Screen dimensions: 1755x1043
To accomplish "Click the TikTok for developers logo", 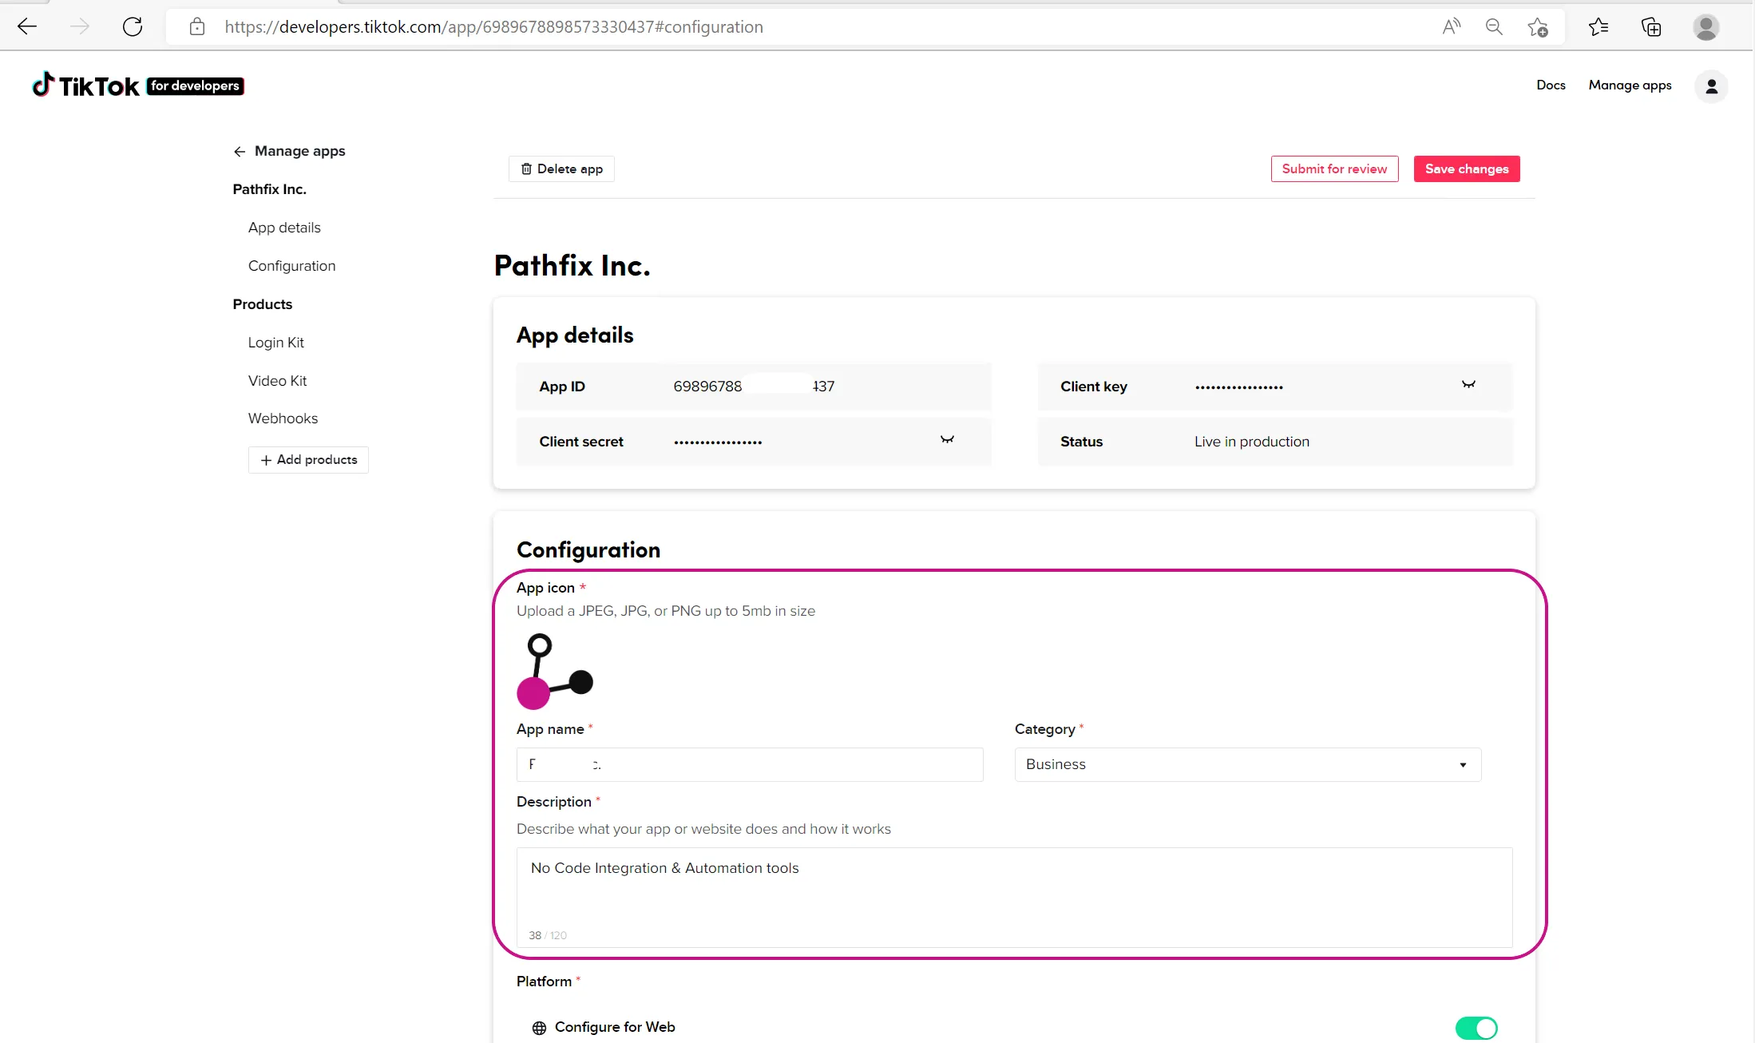I will point(138,85).
